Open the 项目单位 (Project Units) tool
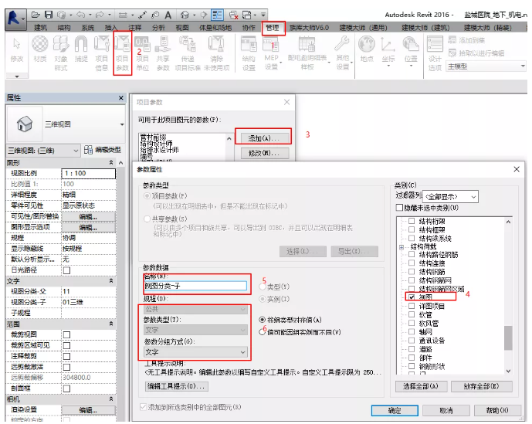Image resolution: width=532 pixels, height=424 pixels. [143, 53]
